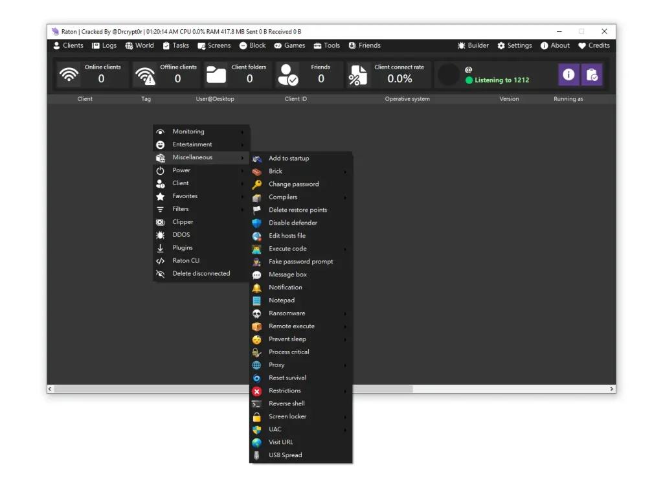Click the right arrow of the horizontal scrollbar

pyautogui.click(x=611, y=389)
